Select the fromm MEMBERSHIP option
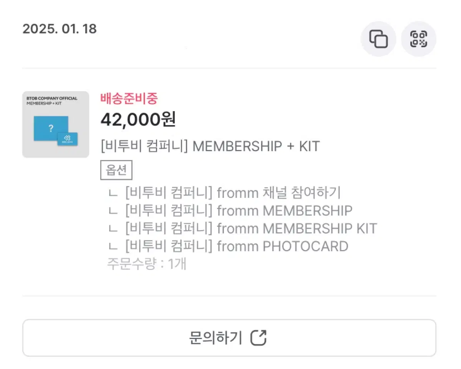Viewport: 461px width, 369px height. [x=230, y=211]
